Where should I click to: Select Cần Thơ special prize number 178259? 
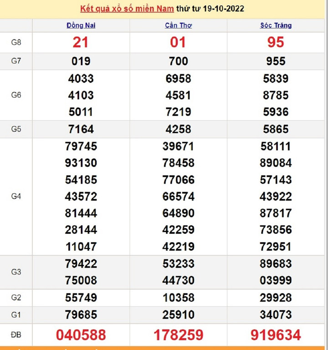tap(178, 335)
